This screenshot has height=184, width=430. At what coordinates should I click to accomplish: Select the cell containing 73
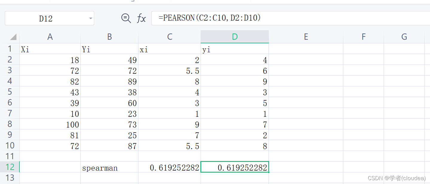point(109,124)
